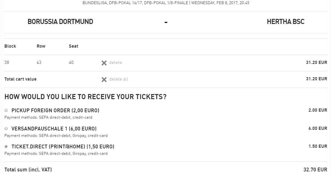The width and height of the screenshot is (331, 174).
Task: Click the "VERSANDPAUSCHALE 1 (6,00 EURO)" label
Action: pos(54,129)
